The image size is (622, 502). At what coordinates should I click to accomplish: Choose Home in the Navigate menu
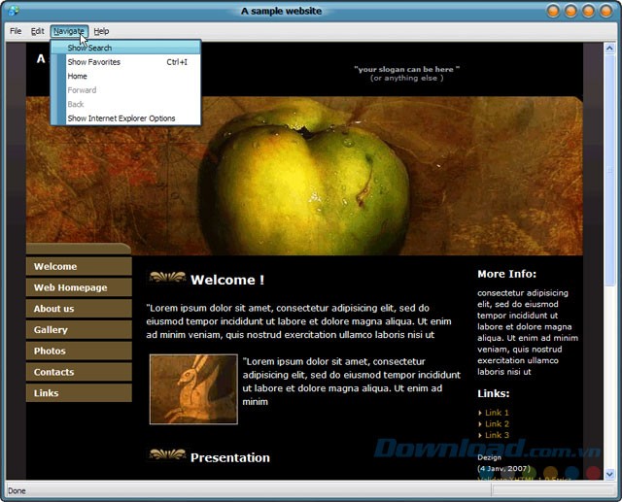pos(125,76)
